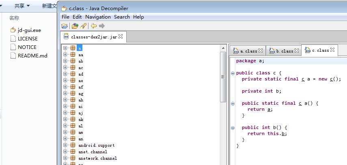This screenshot has width=347, height=165.
Task: Click the Forward gray arrow icon
Action: tap(102, 26)
